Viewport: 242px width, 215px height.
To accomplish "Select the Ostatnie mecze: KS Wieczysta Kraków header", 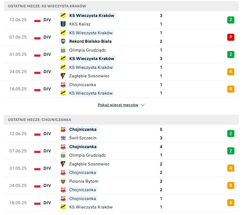I will pos(121,6).
